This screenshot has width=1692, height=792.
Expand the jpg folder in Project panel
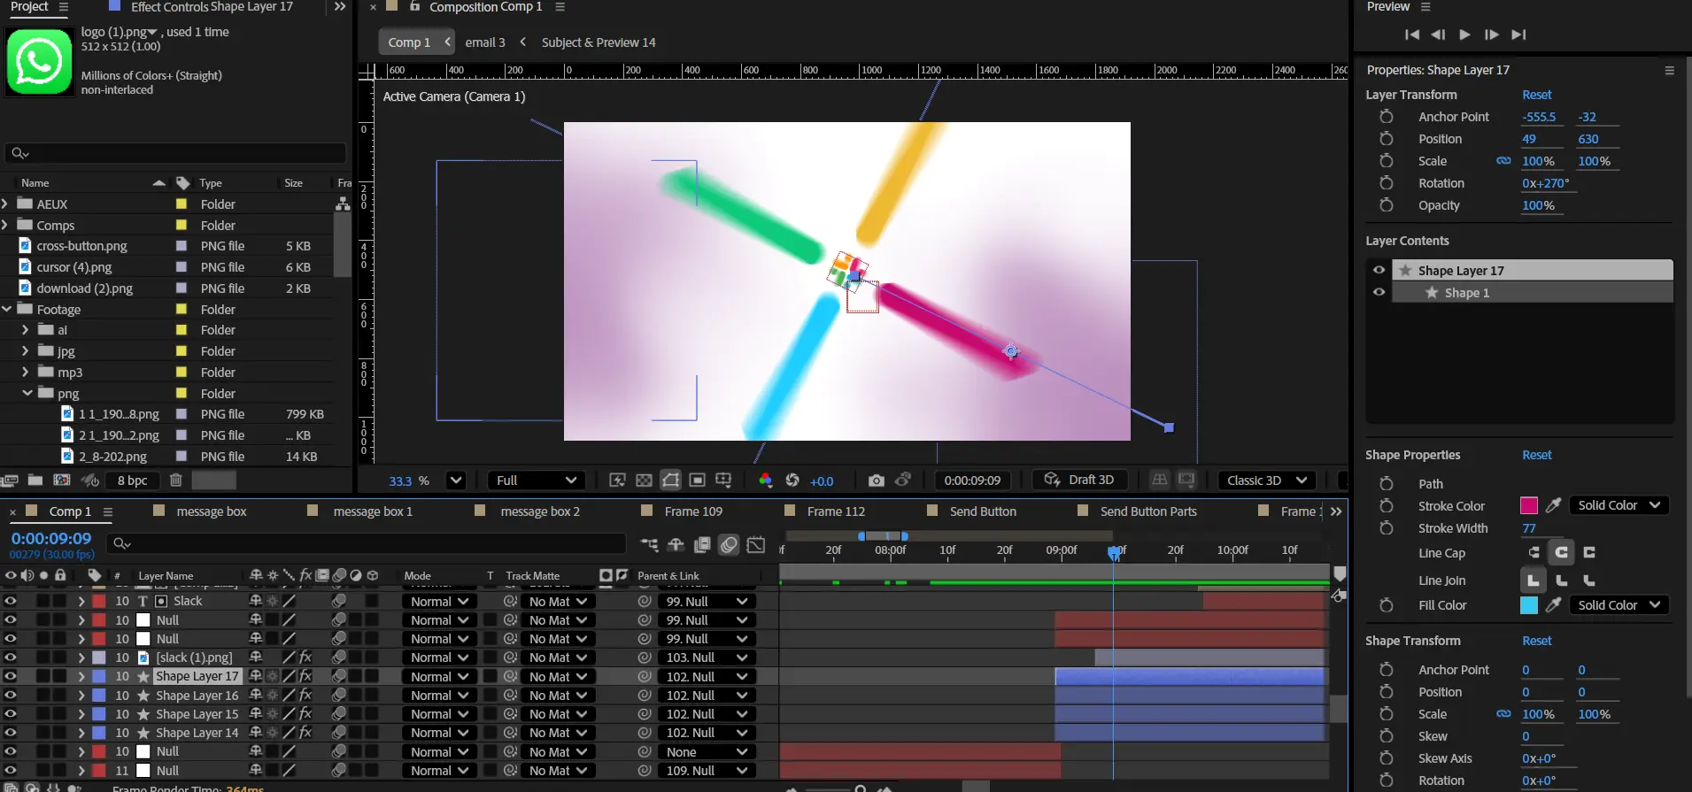pos(26,351)
